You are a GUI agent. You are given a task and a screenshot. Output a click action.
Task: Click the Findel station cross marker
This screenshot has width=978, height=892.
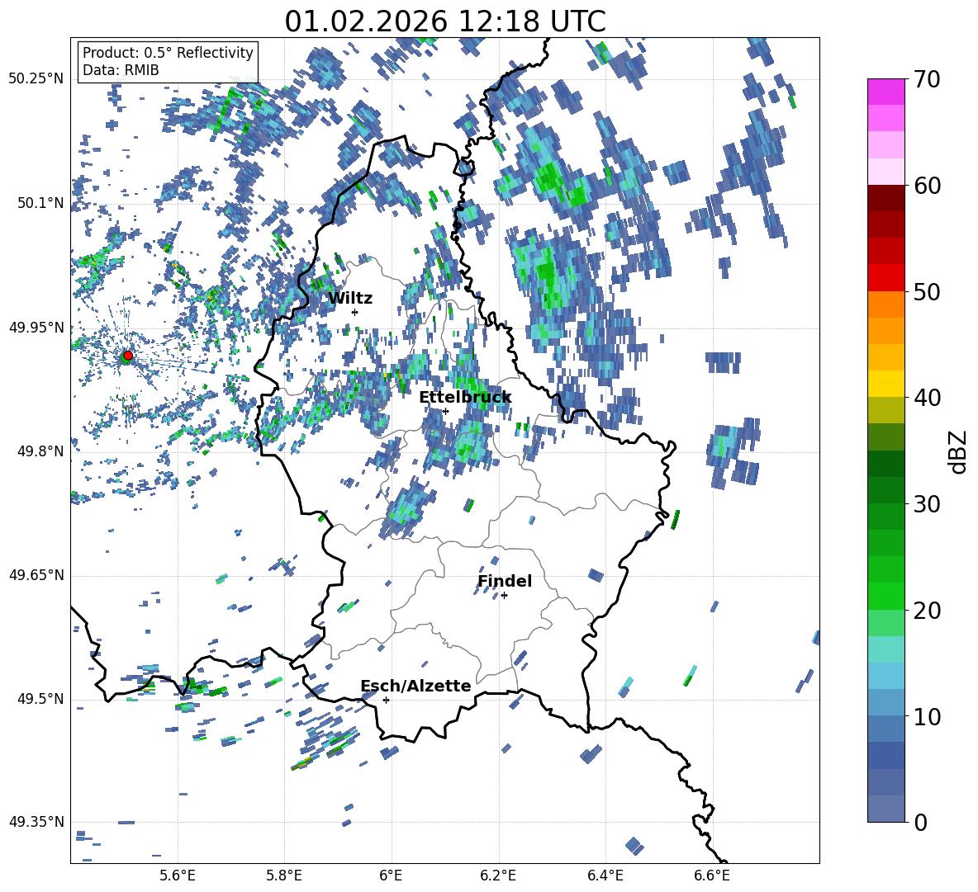click(504, 596)
